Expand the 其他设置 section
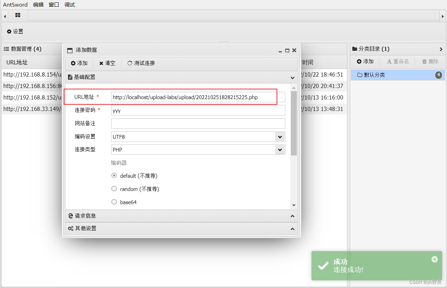This screenshot has width=447, height=288. pyautogui.click(x=292, y=229)
